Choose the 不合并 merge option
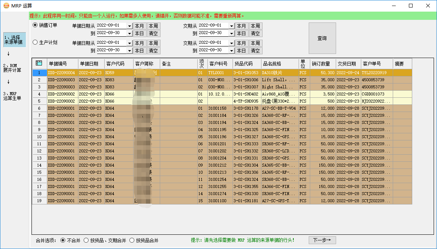Viewport: 437px width, 249px height. coord(63,240)
